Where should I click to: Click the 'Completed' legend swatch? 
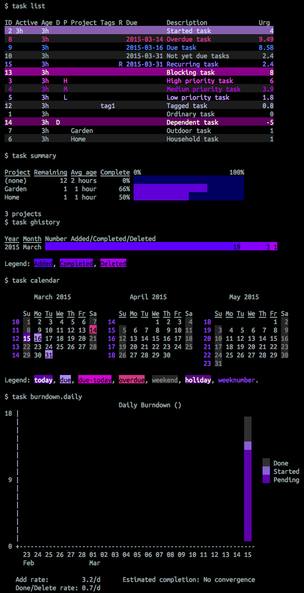(x=76, y=264)
